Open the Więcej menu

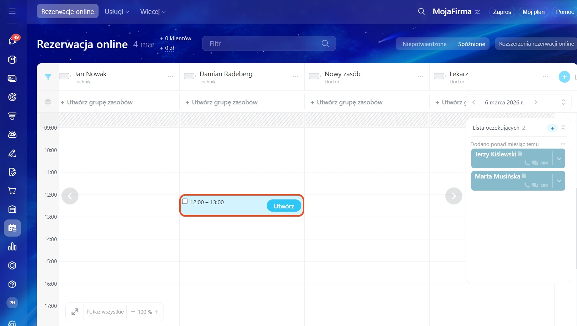[153, 11]
